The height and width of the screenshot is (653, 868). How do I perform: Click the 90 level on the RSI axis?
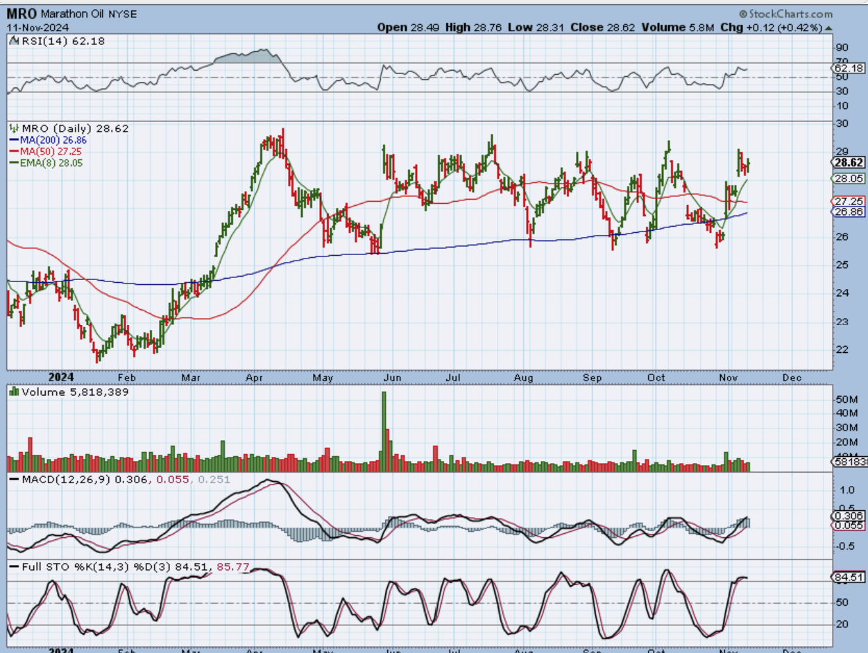coord(843,47)
